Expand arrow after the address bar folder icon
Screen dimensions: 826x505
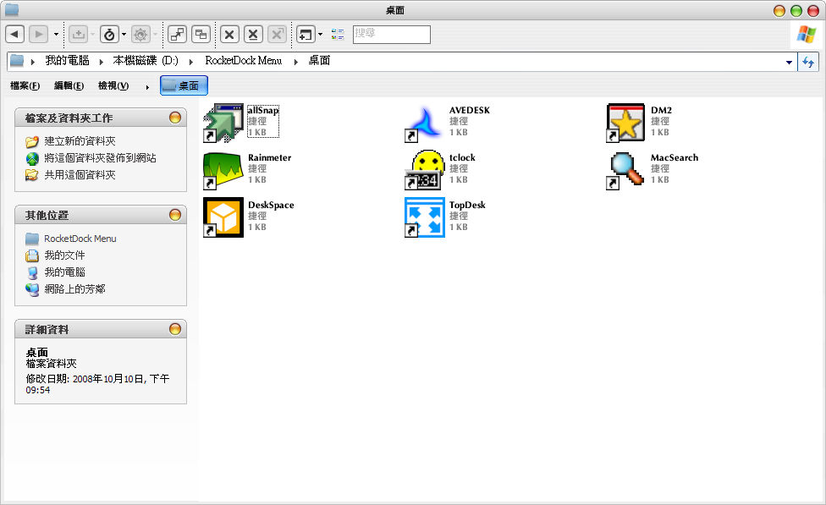33,62
